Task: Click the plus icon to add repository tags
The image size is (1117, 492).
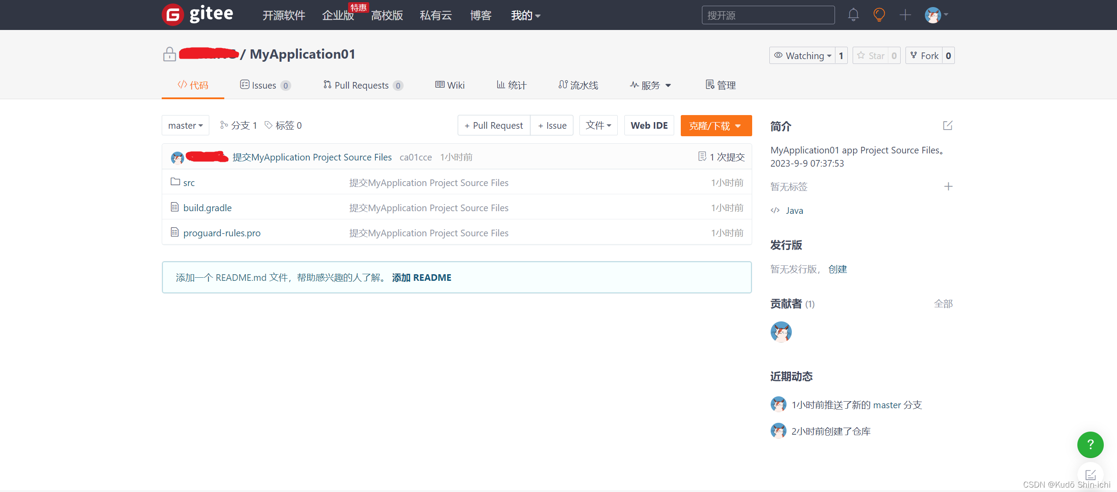Action: point(948,186)
